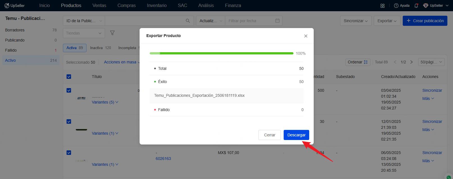Click the publication search input field

click(x=145, y=21)
